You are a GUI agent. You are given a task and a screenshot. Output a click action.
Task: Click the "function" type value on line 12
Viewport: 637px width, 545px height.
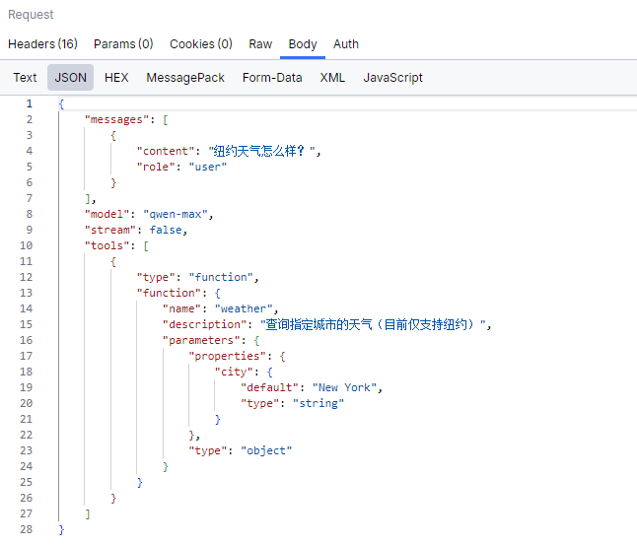tap(221, 277)
